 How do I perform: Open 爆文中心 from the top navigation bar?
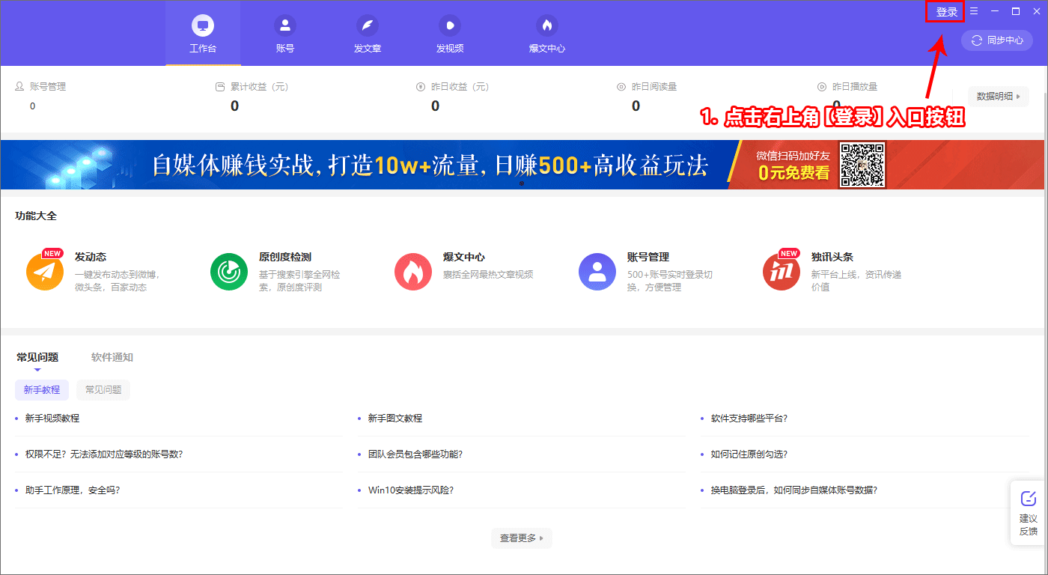(547, 33)
